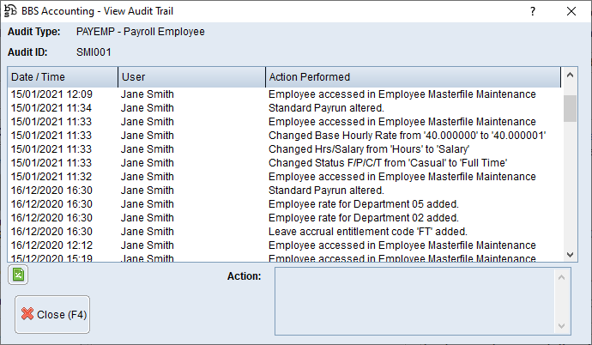Image resolution: width=592 pixels, height=345 pixels.
Task: Sort by Date / Time column header
Action: click(x=62, y=77)
